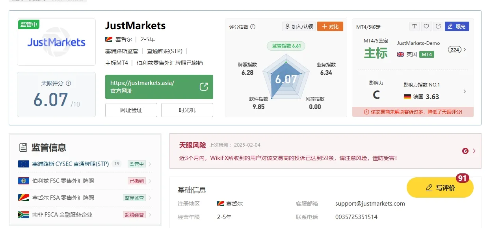Image resolution: width=489 pixels, height=228 pixels.
Task: Click the share arrow icon next to heart
Action: click(438, 26)
